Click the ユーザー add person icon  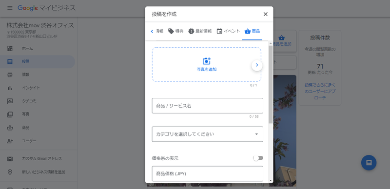click(10, 141)
